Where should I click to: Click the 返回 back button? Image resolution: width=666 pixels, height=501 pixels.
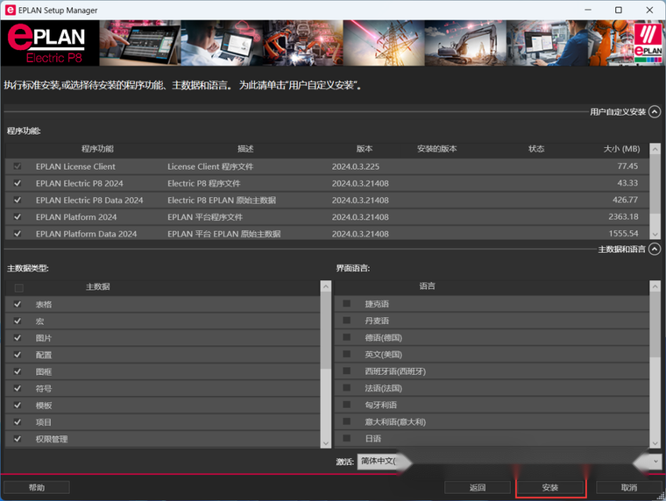coord(477,487)
